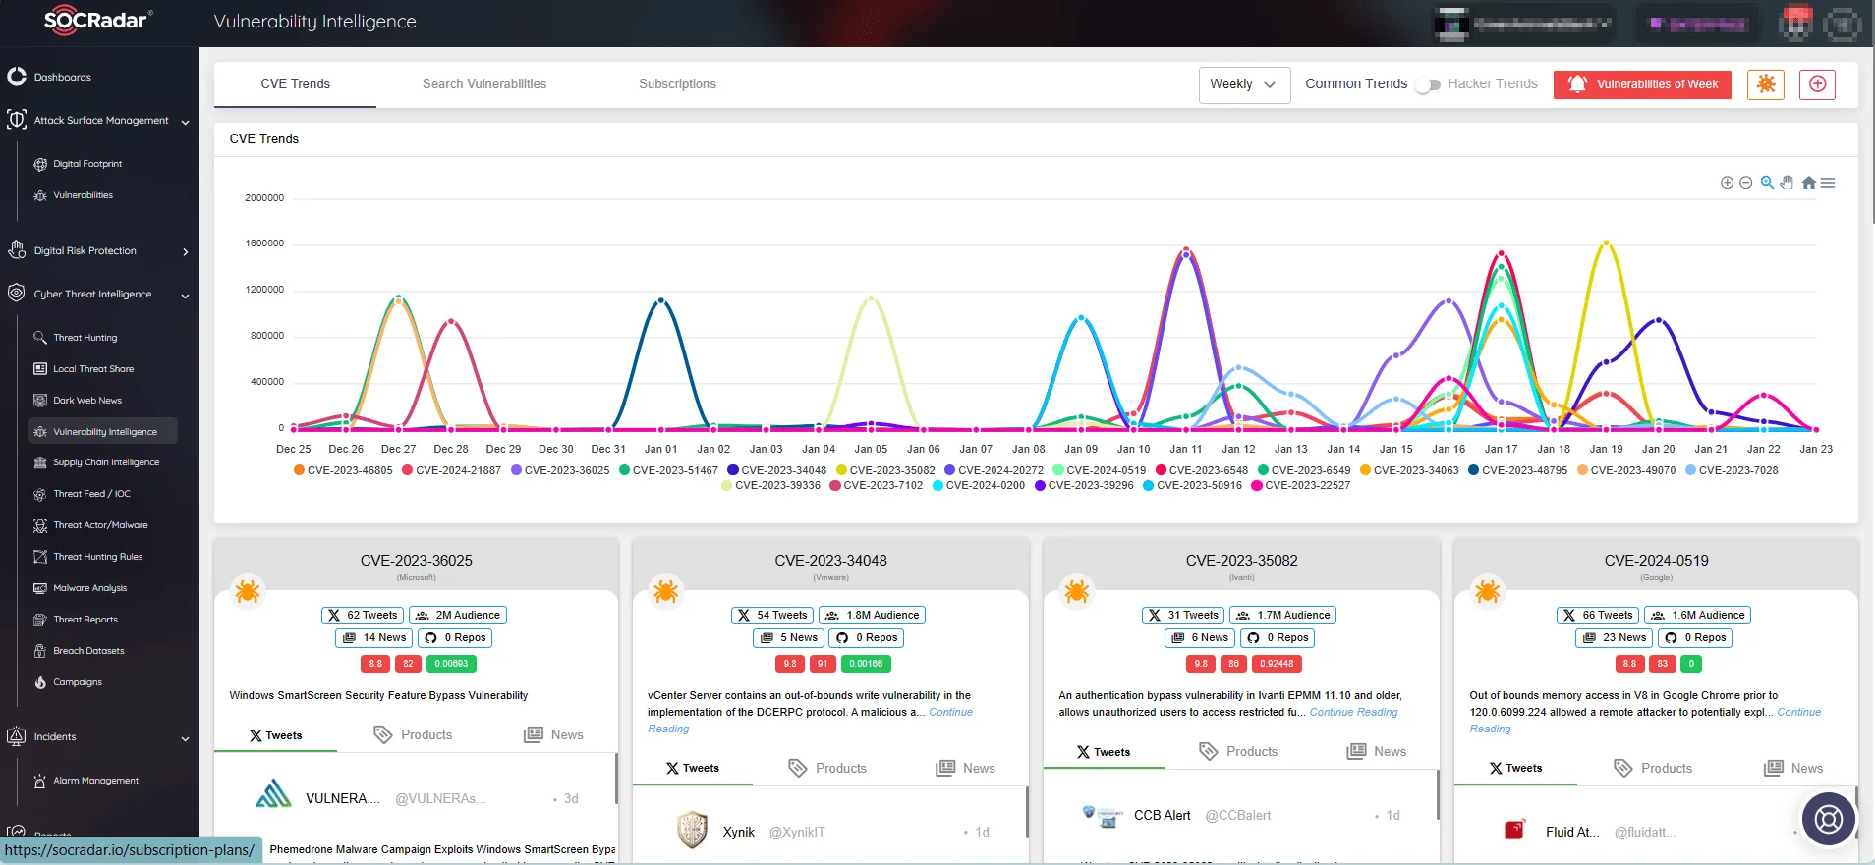The image size is (1875, 865).
Task: Open Supply Chain Intelligence
Action: (x=106, y=462)
